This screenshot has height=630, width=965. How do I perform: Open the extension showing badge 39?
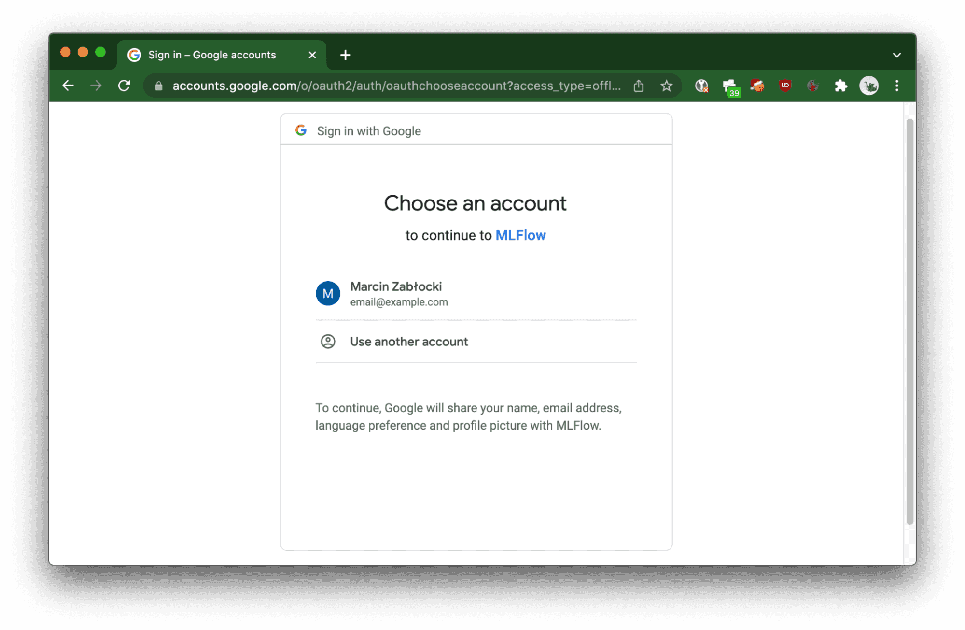point(731,87)
